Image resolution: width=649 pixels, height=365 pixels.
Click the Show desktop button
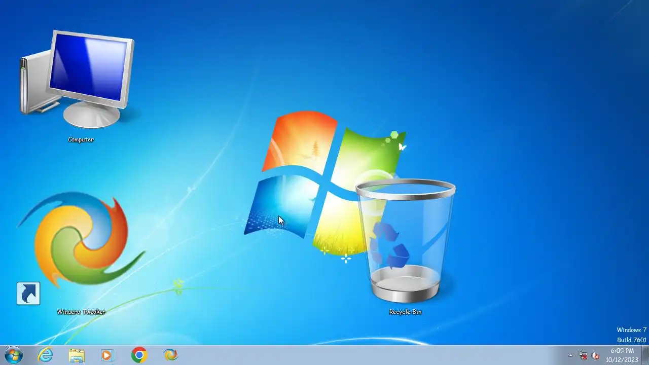coord(645,355)
